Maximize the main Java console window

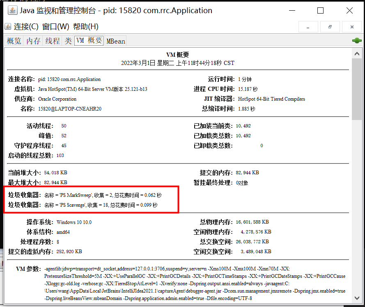coord(321,11)
